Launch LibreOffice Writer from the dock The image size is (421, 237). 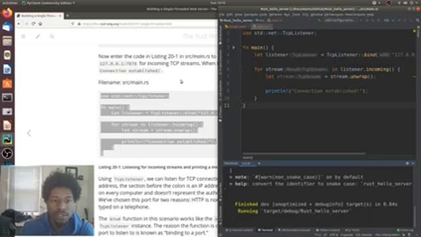tap(7, 69)
